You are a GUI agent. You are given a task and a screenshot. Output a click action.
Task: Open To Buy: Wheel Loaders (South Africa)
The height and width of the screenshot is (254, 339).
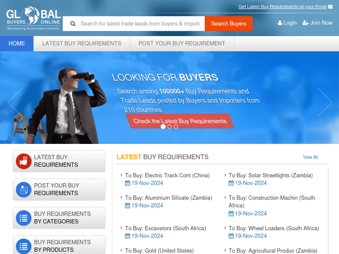[274, 228]
